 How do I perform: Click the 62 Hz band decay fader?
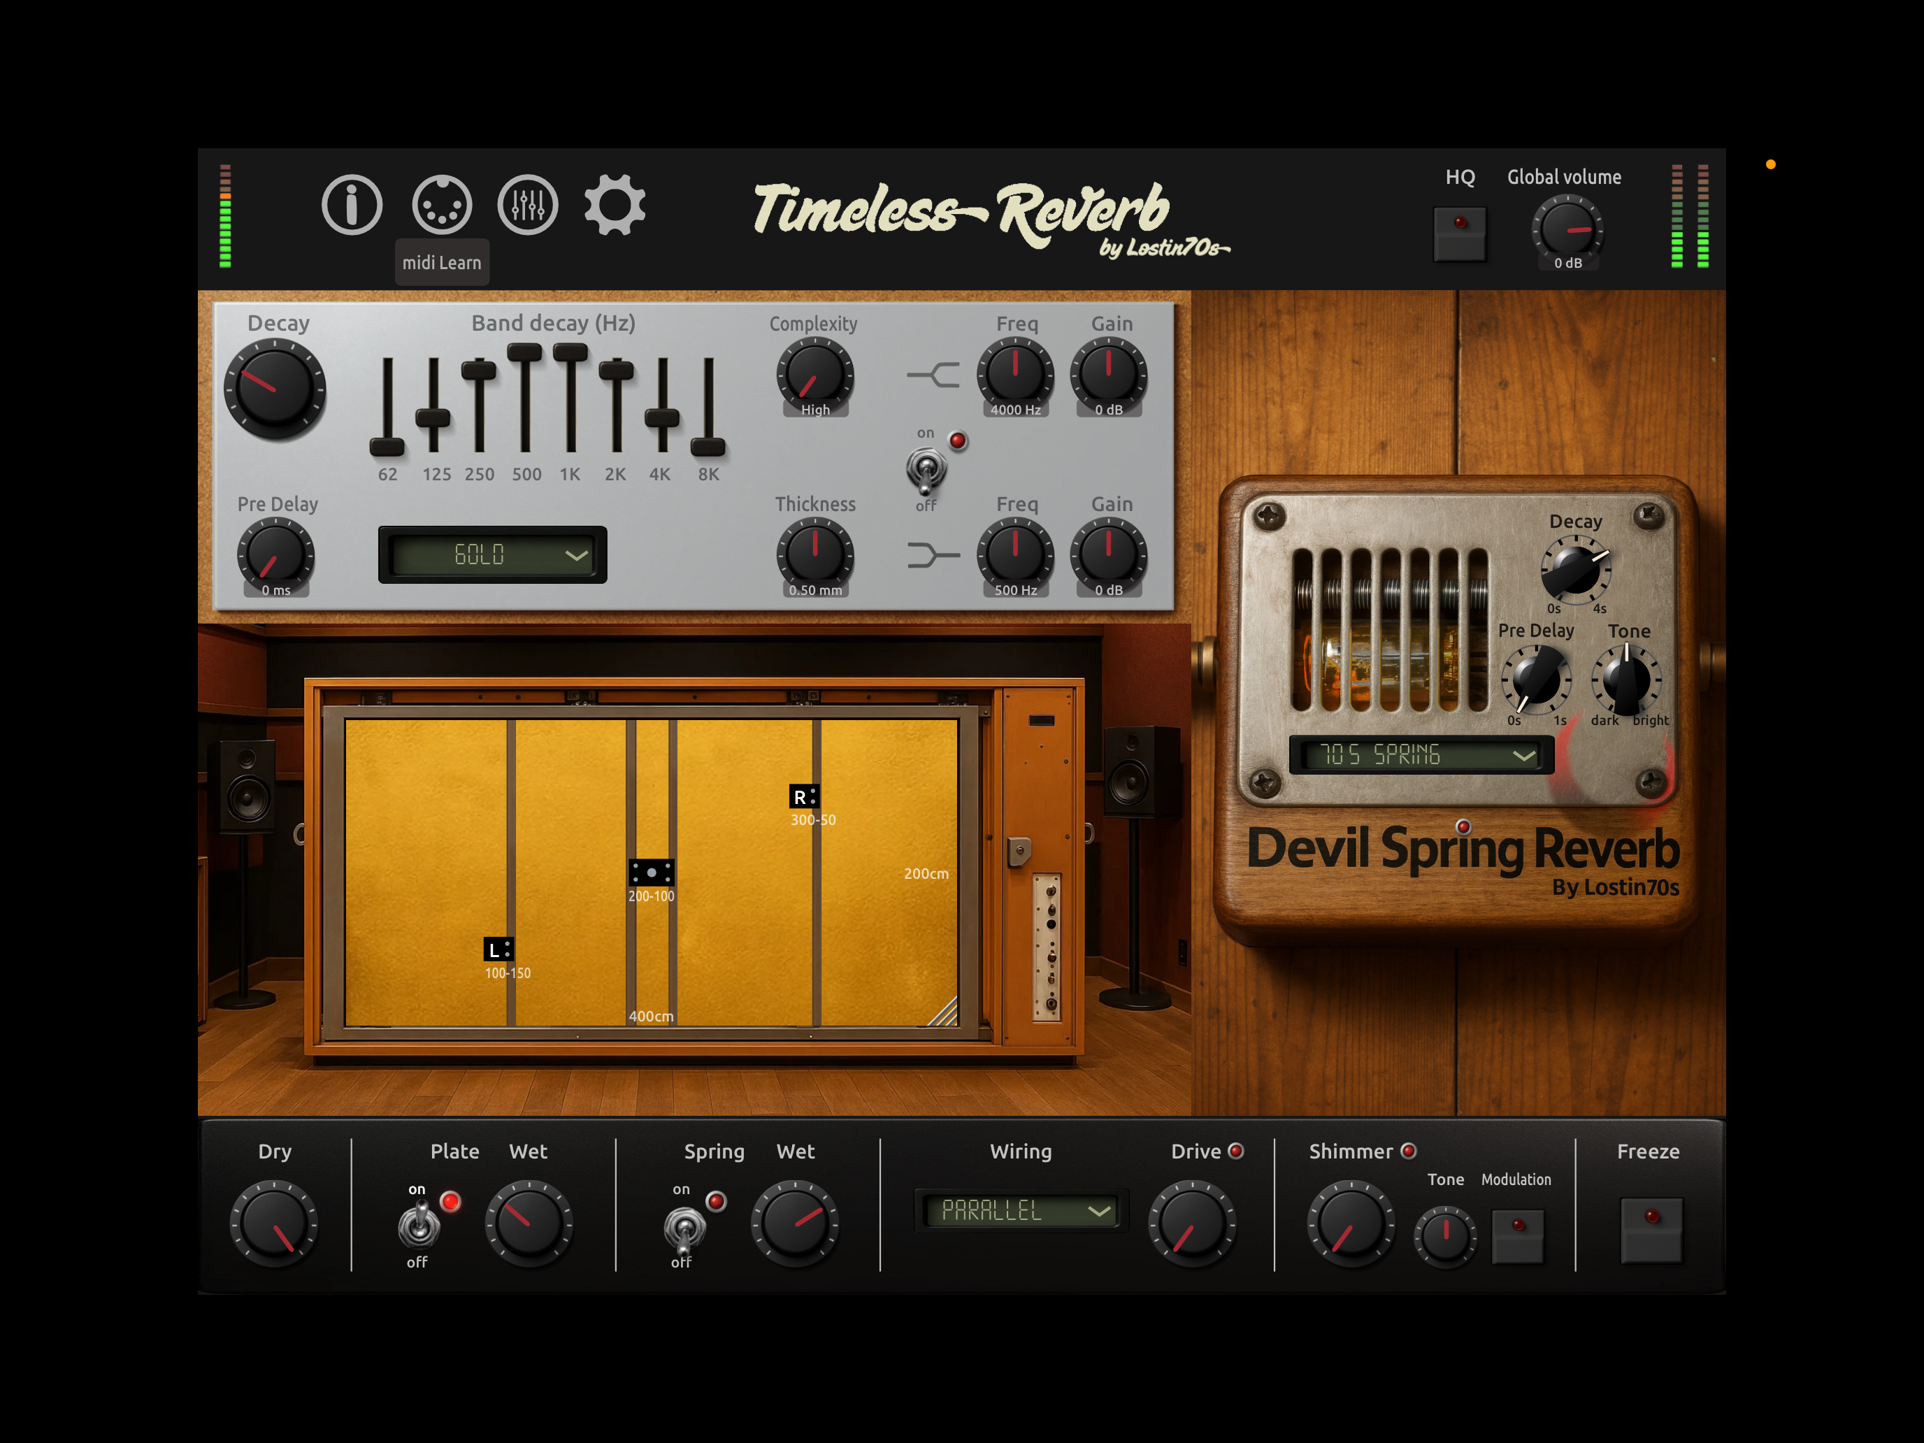coord(387,447)
